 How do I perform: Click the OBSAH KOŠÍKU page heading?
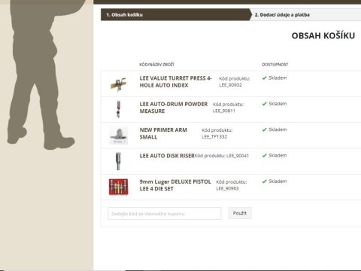coord(323,35)
